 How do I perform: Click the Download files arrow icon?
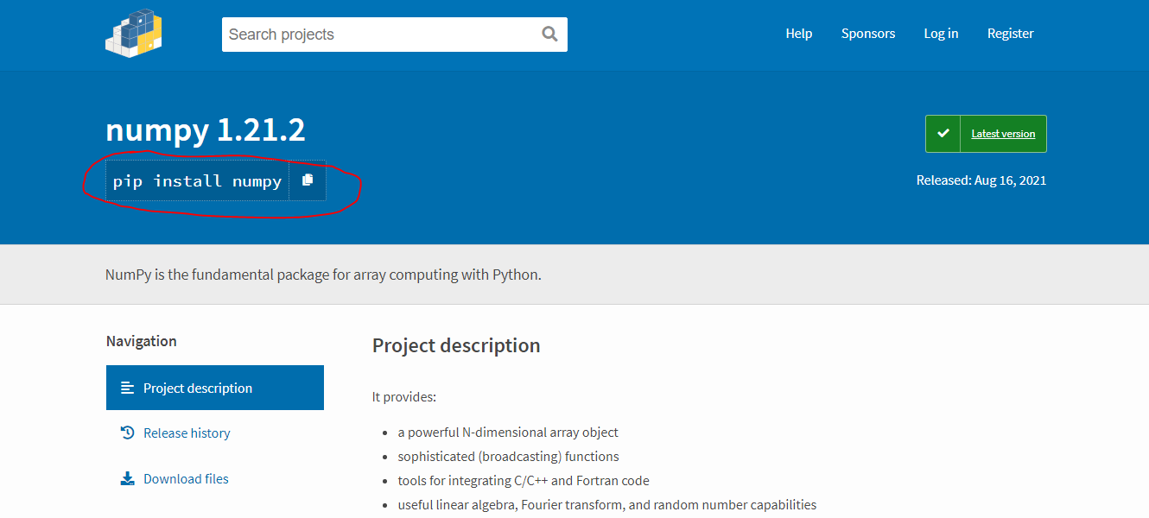[128, 478]
